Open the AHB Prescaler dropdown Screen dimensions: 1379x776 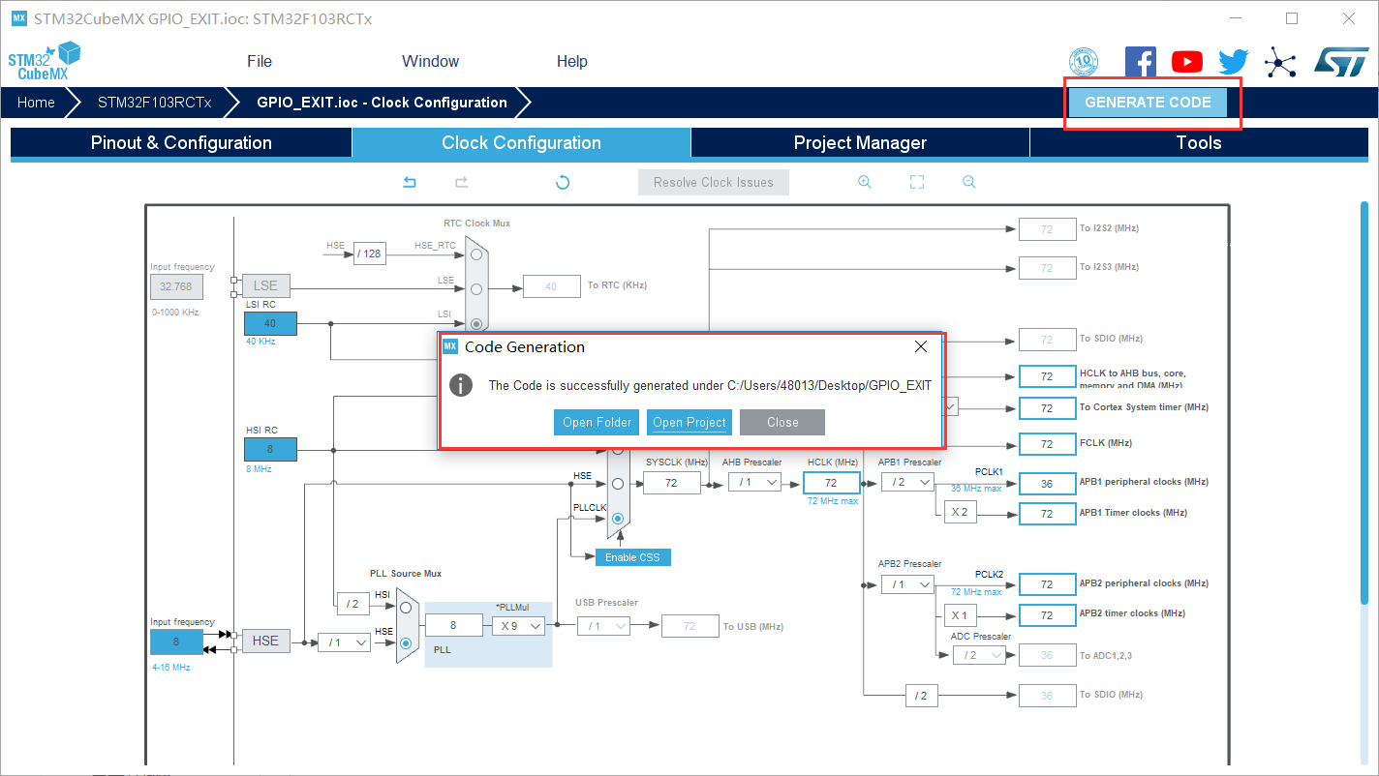tap(754, 482)
